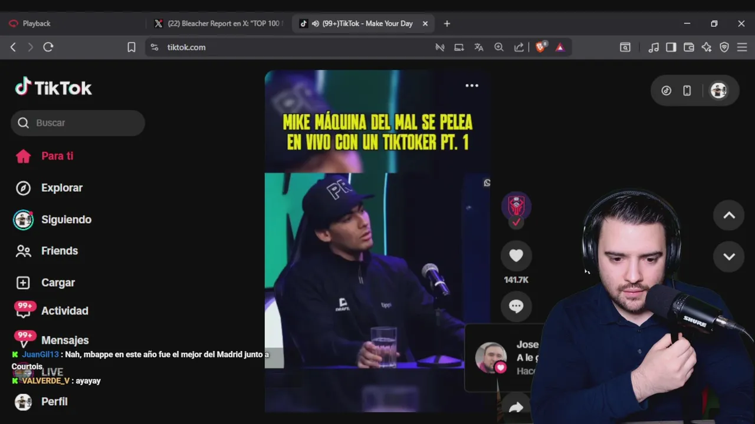Click the compass icon beside Explorar
The width and height of the screenshot is (755, 424).
click(x=23, y=188)
